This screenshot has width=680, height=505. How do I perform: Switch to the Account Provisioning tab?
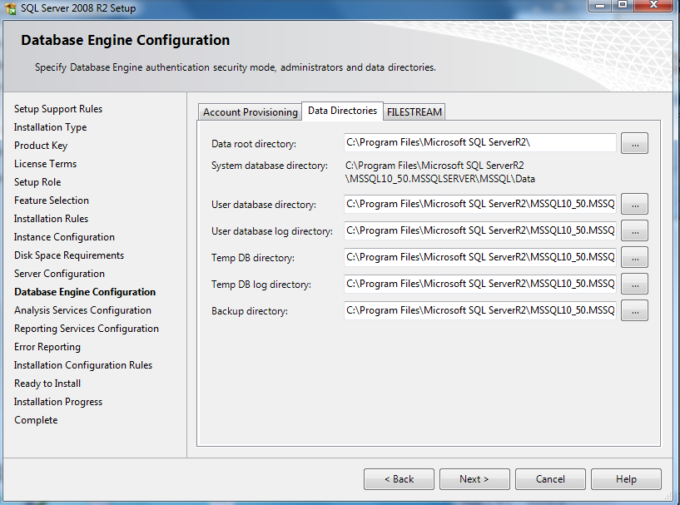(251, 112)
